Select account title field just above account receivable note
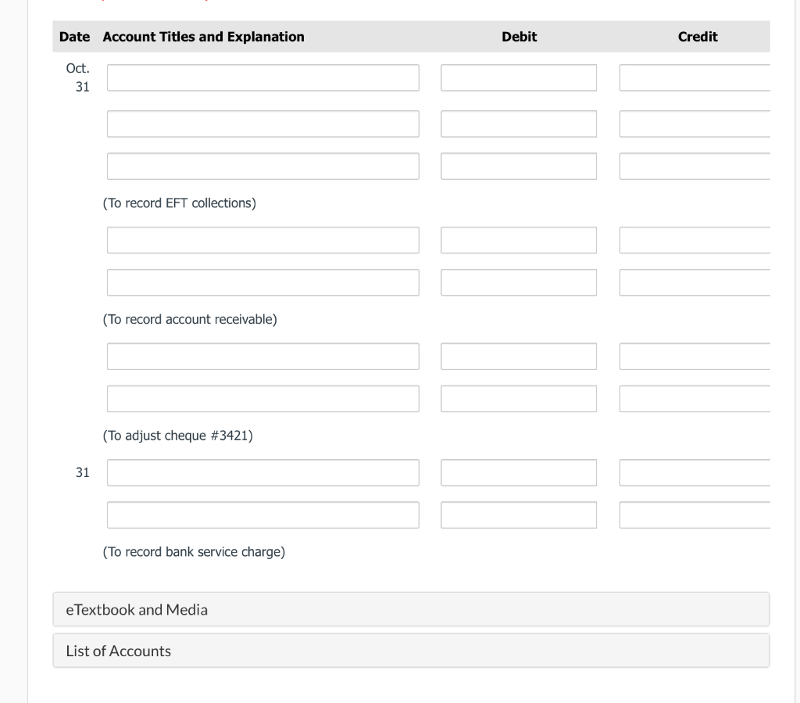Screen dimensions: 800x703 [263, 282]
